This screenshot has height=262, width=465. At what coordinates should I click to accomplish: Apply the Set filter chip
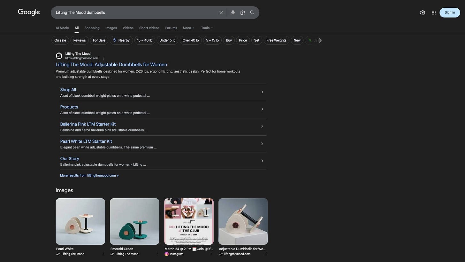(257, 40)
